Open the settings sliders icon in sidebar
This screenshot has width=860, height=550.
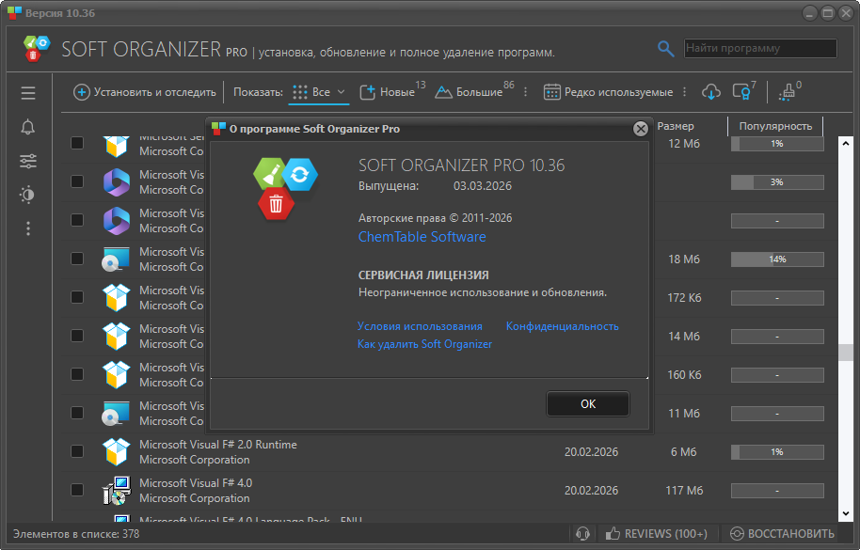click(x=28, y=161)
